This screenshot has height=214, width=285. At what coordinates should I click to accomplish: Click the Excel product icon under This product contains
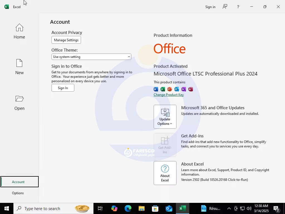point(163,89)
